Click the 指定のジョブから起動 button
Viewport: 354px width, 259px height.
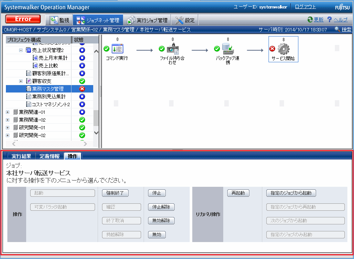[x=291, y=193]
